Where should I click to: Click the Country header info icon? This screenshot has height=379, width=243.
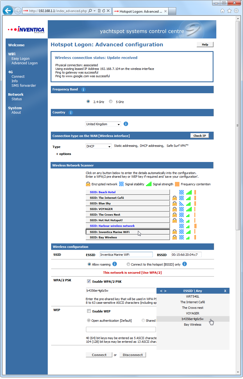pyautogui.click(x=71, y=113)
